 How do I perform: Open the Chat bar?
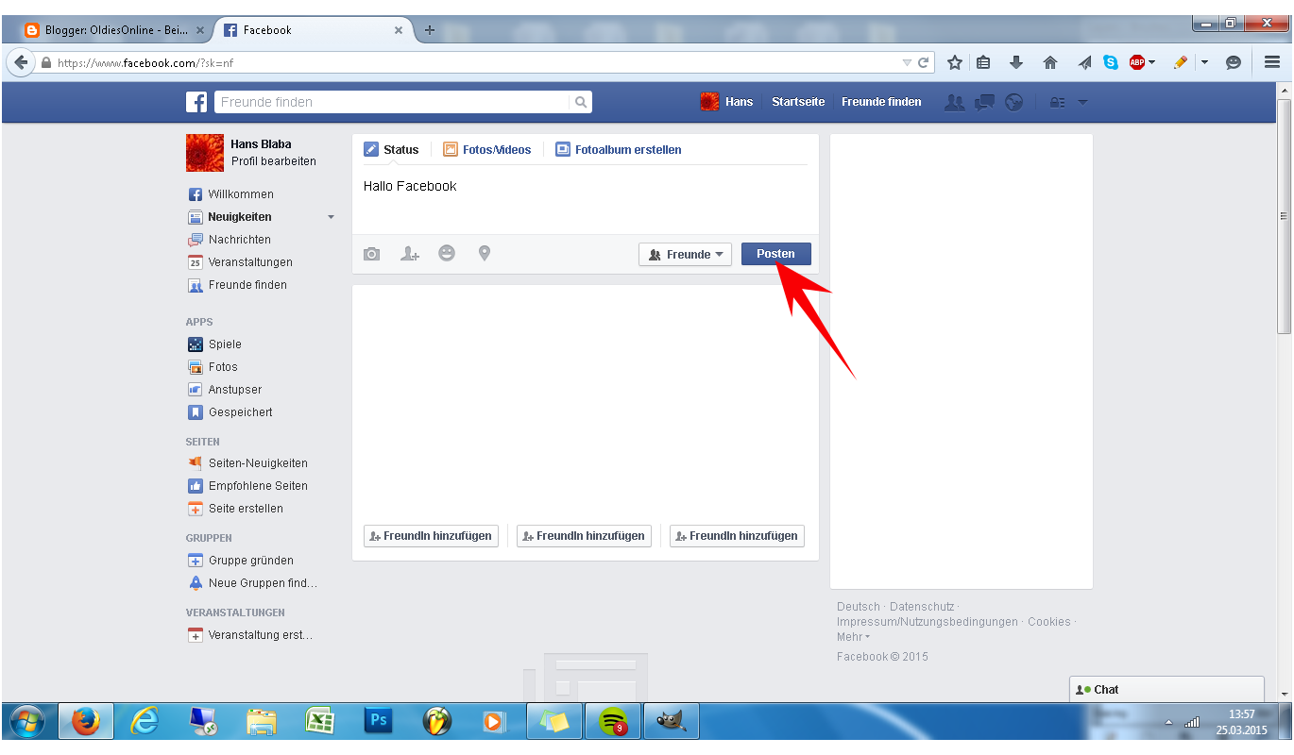tap(1166, 690)
